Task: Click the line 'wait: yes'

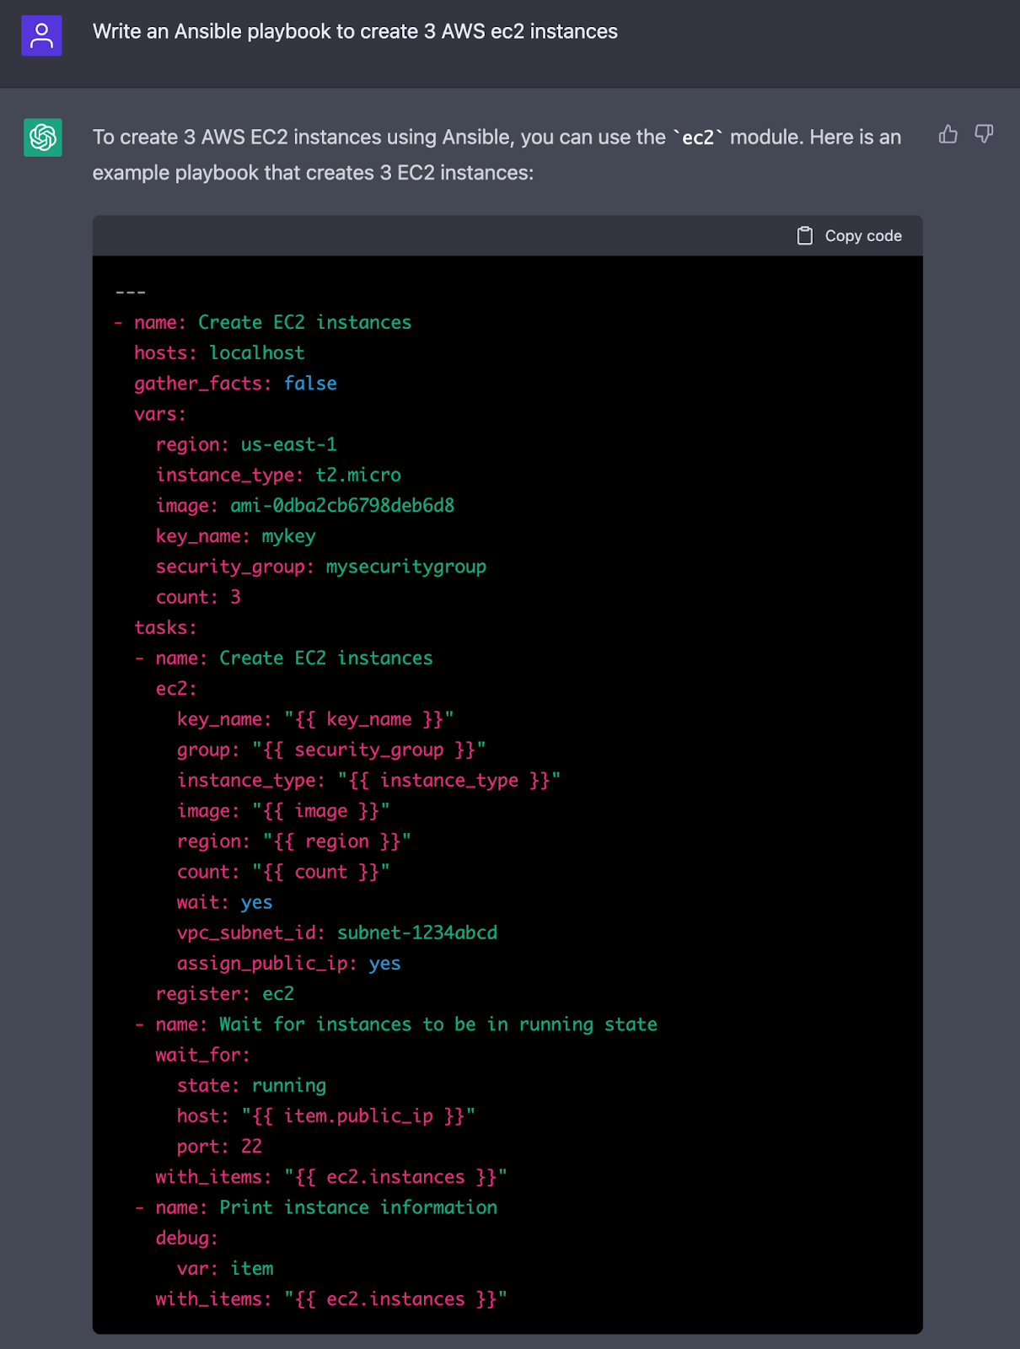Action: (224, 903)
